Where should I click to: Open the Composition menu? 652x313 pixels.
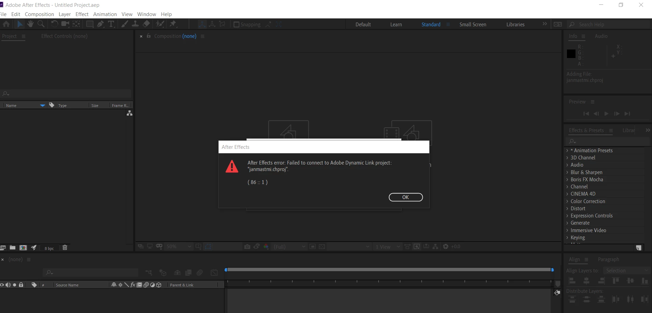click(39, 14)
